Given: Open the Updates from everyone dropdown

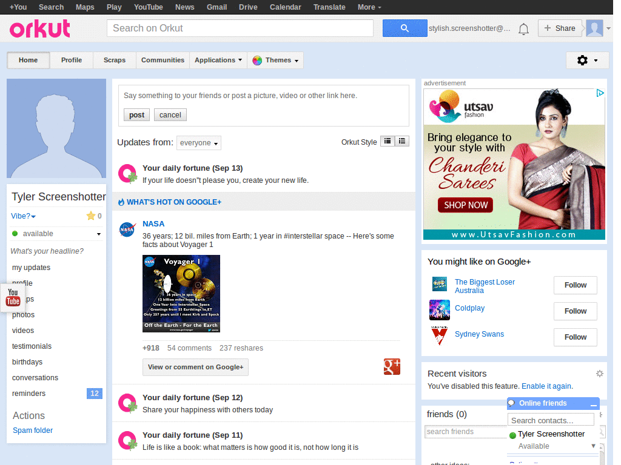Looking at the screenshot, I should [x=199, y=143].
